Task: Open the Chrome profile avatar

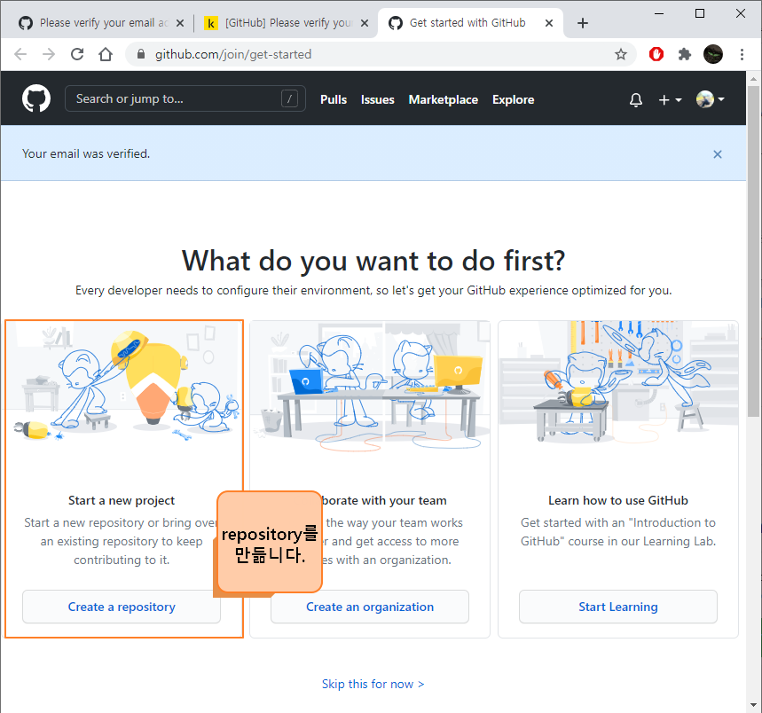Action: [713, 54]
